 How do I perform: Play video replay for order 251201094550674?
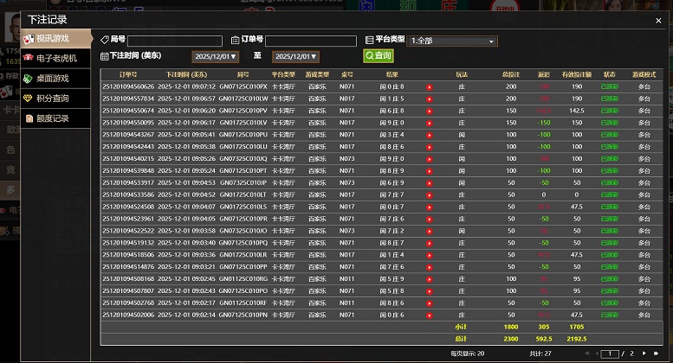429,111
